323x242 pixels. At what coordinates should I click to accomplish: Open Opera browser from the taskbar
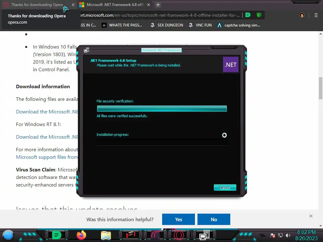(179, 235)
